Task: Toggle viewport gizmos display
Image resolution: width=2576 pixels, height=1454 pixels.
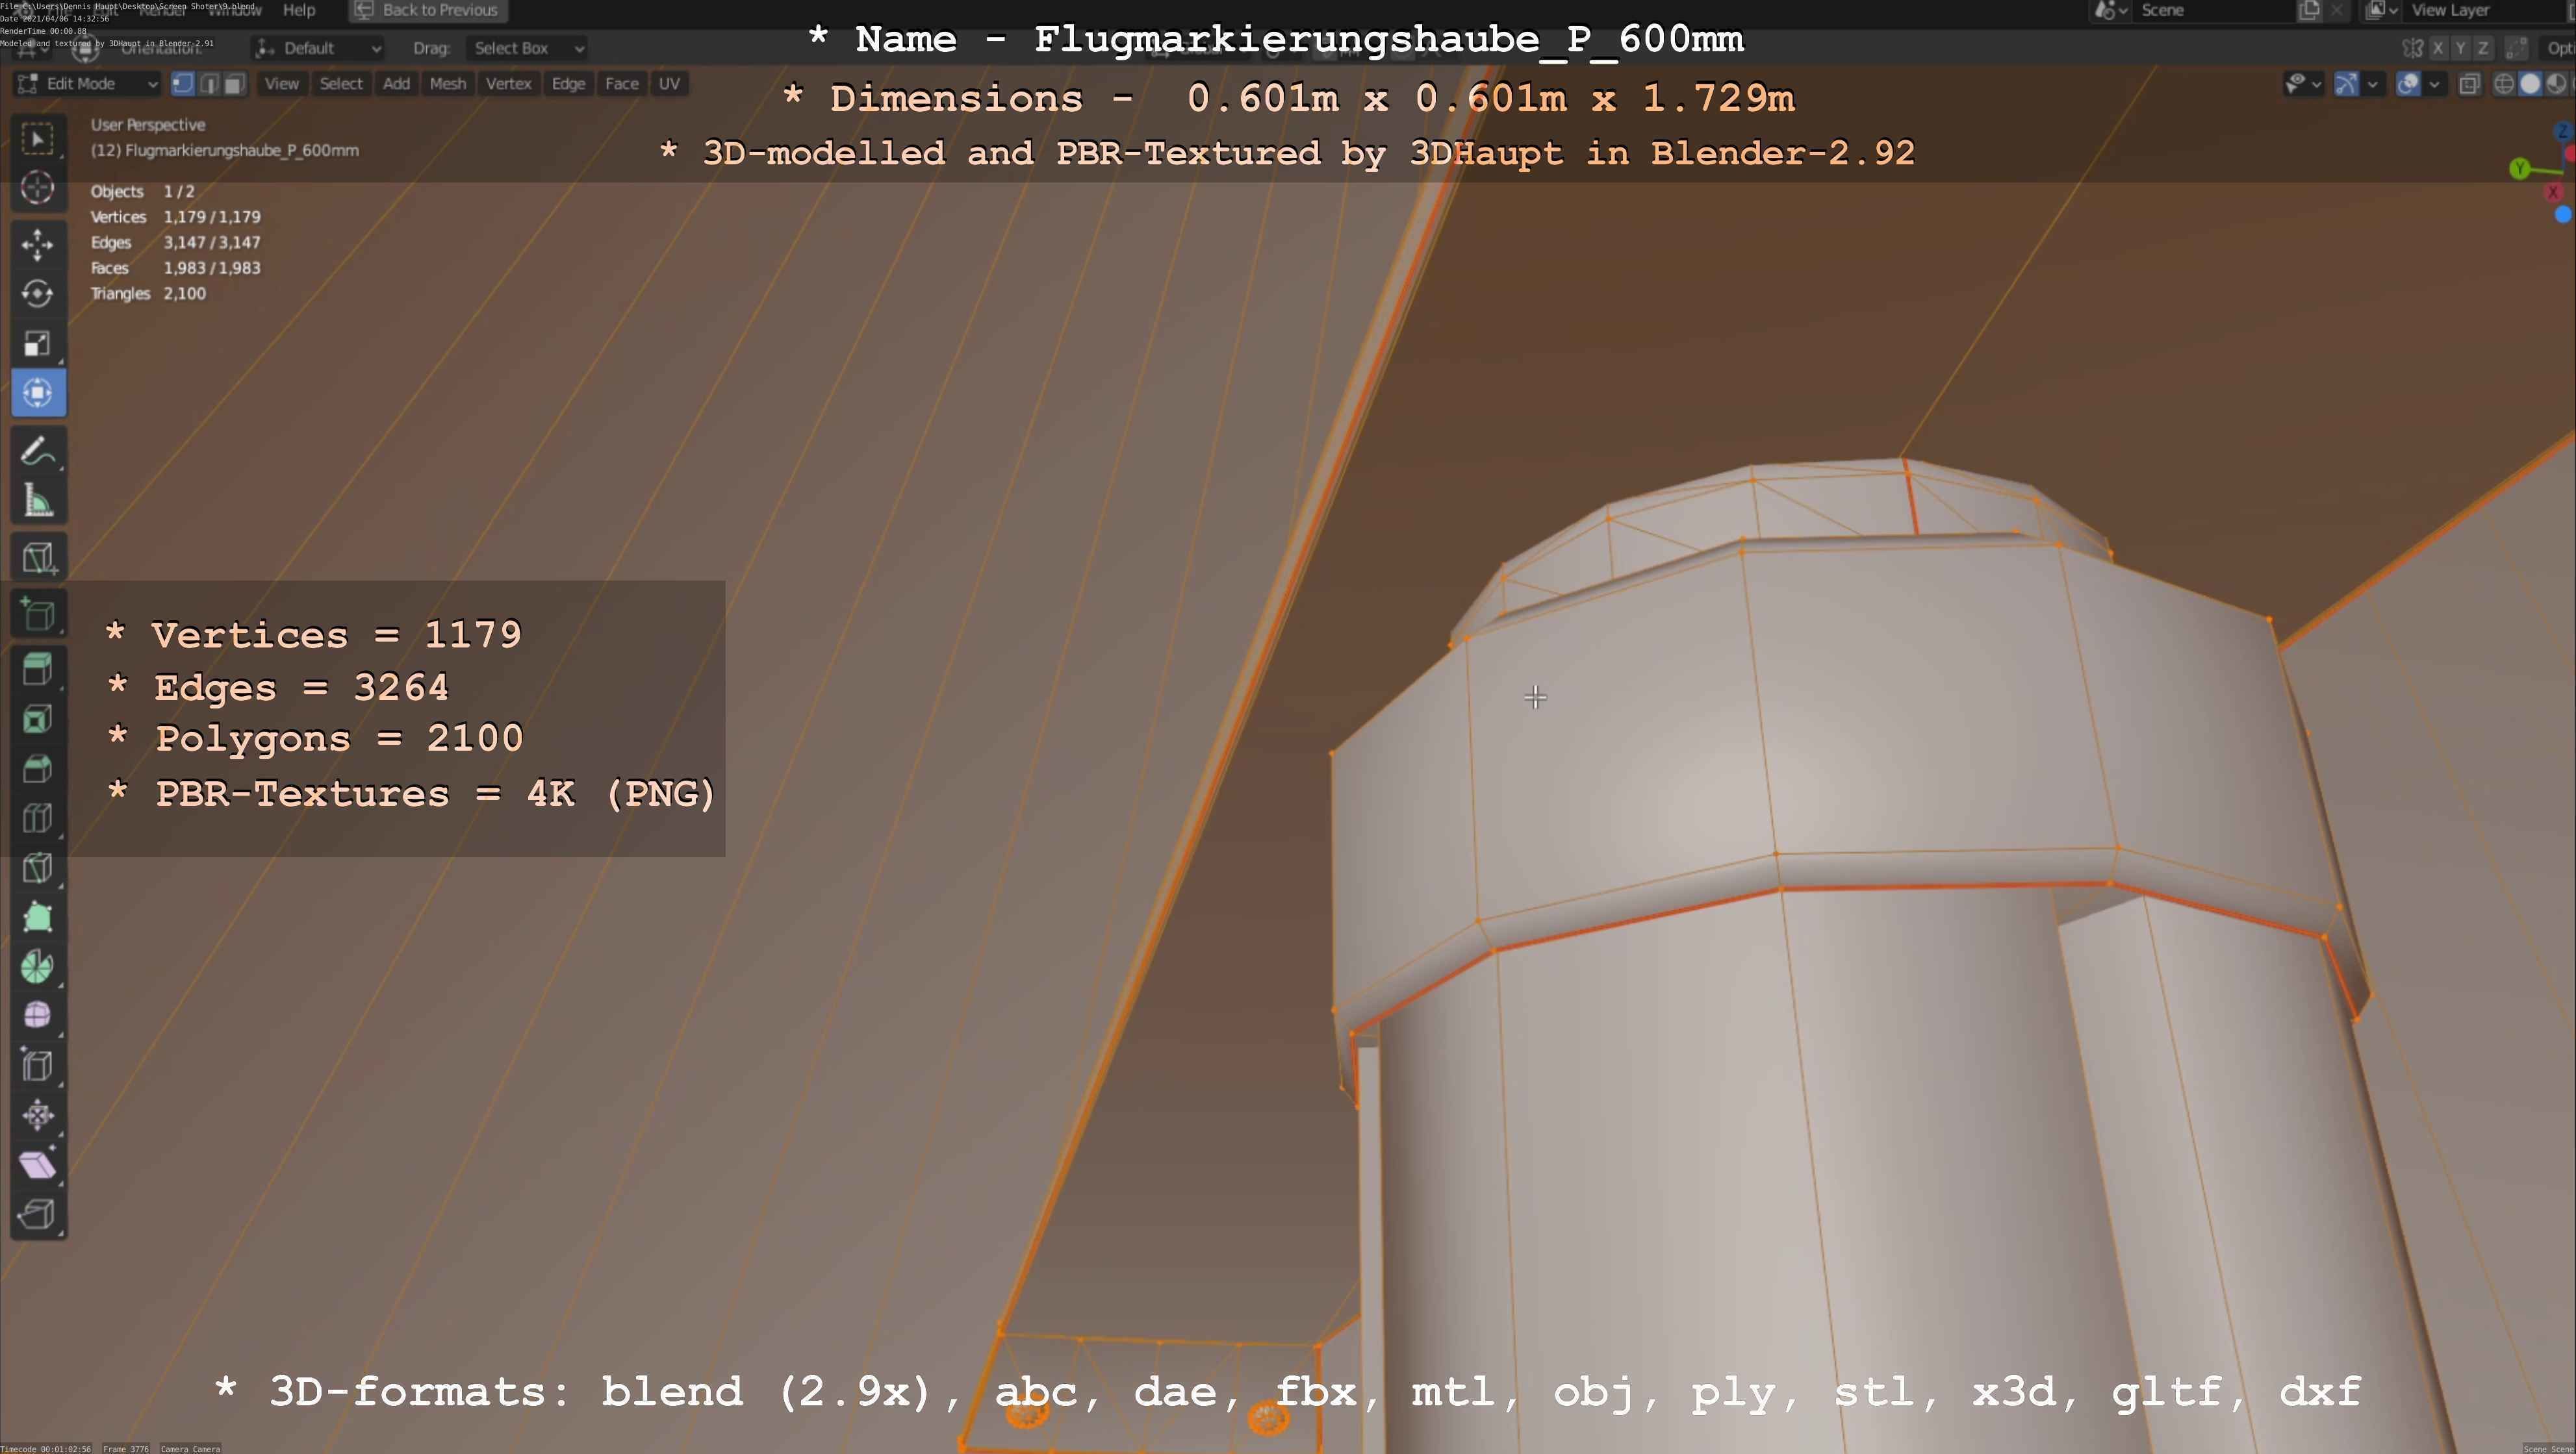Action: [2346, 84]
